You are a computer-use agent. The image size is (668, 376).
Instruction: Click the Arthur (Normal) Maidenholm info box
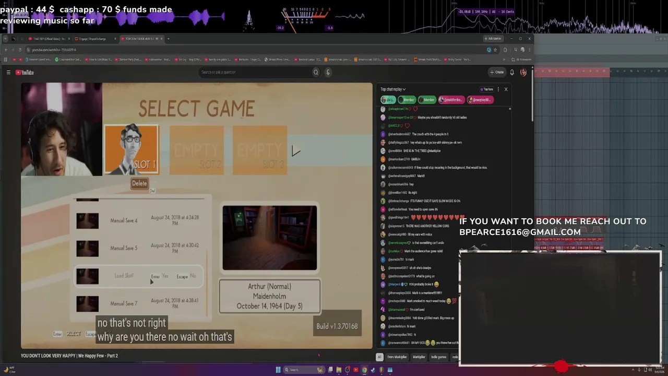270,296
